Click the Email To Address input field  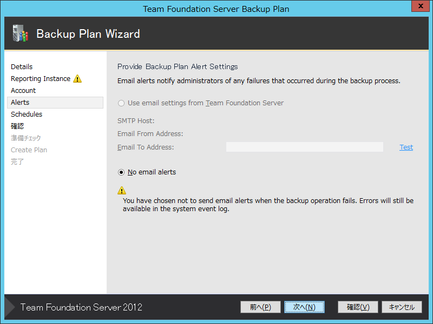(305, 147)
